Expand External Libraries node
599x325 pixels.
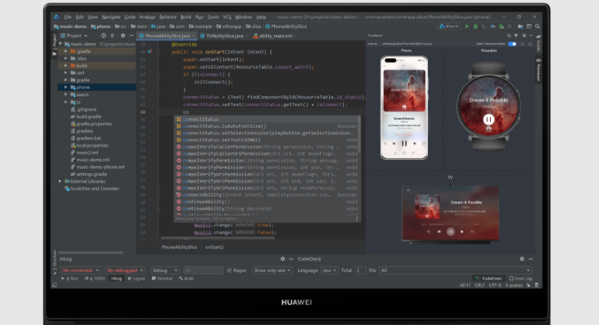pos(60,182)
